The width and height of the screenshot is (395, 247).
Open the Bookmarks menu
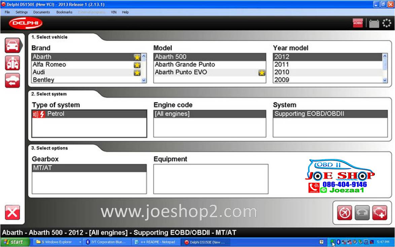pos(64,12)
